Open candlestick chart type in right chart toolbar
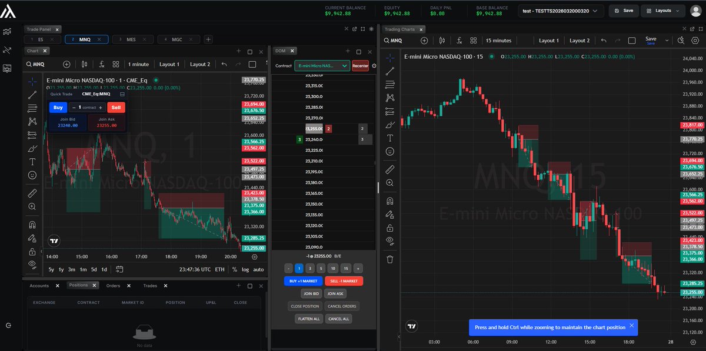Image resolution: width=706 pixels, height=351 pixels. coord(442,41)
